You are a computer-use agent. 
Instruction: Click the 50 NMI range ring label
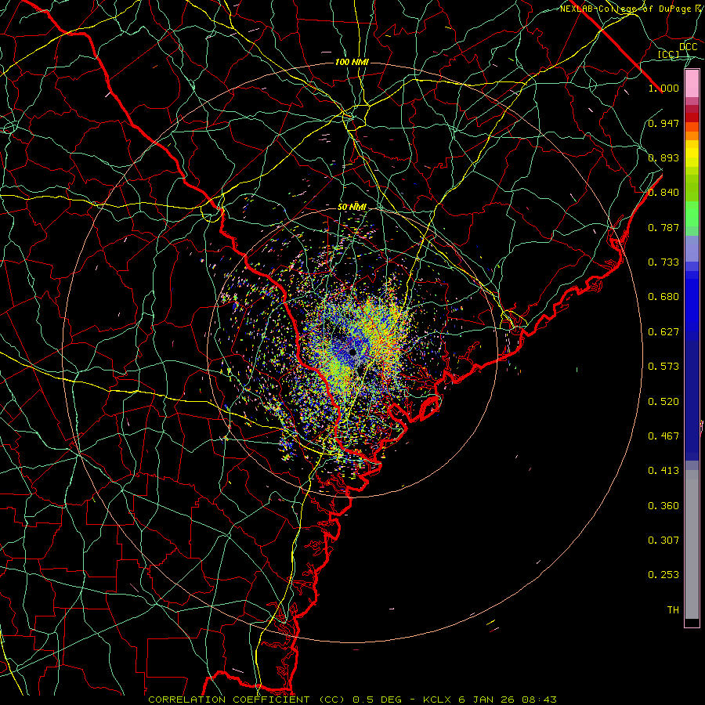click(352, 208)
